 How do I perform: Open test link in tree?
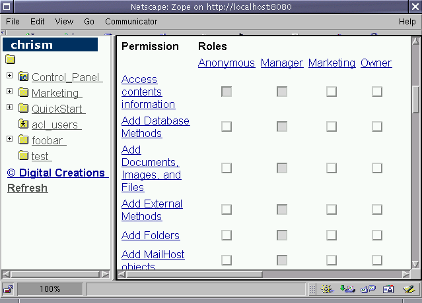(x=42, y=156)
